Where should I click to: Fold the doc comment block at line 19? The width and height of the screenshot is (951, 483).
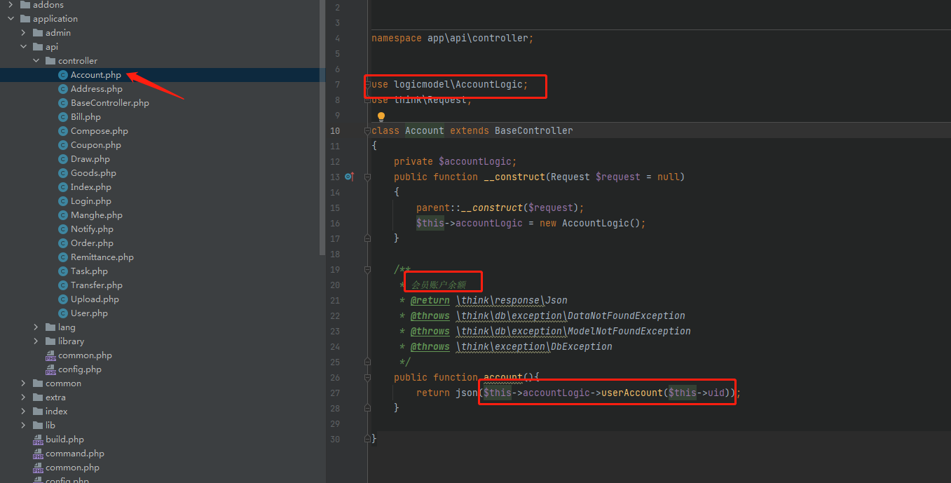[367, 269]
